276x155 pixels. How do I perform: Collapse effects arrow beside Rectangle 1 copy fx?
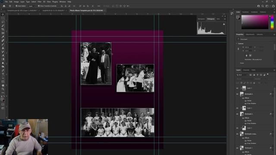[x=273, y=134]
